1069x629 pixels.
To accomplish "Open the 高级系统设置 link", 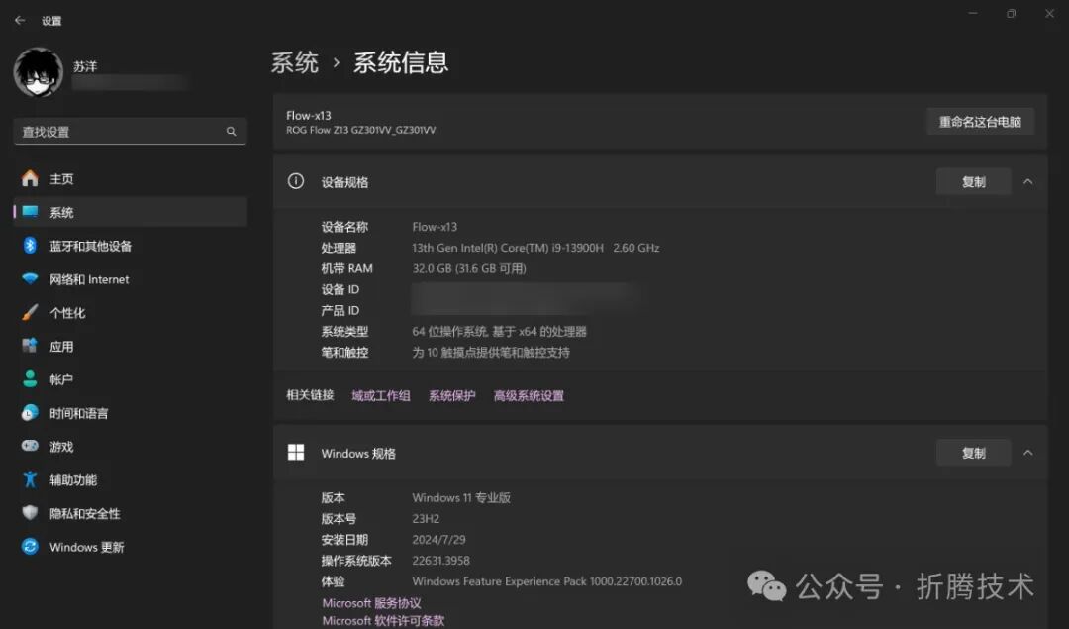I will click(x=529, y=395).
